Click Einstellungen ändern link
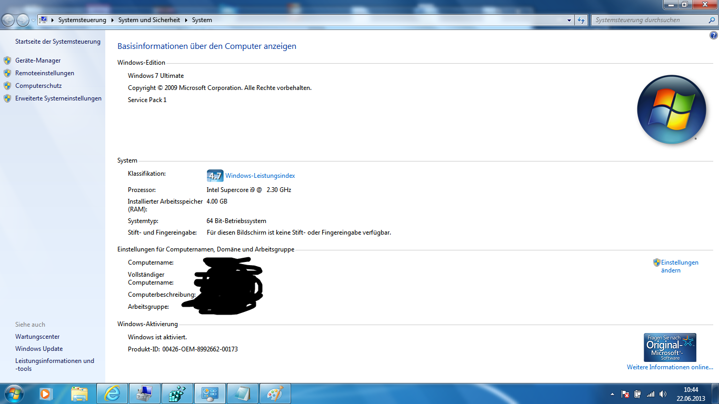719x404 pixels. tap(680, 266)
